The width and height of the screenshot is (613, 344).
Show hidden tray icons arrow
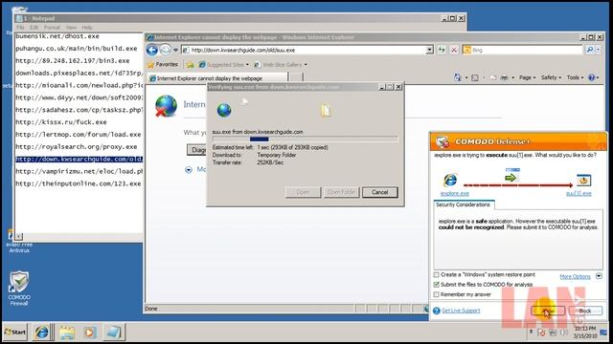click(x=531, y=332)
